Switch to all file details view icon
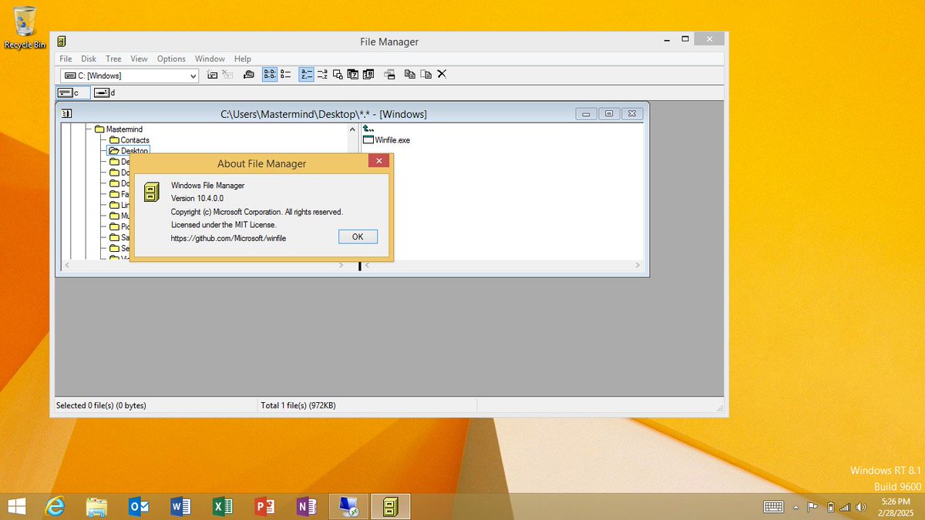The image size is (925, 520). (x=286, y=75)
